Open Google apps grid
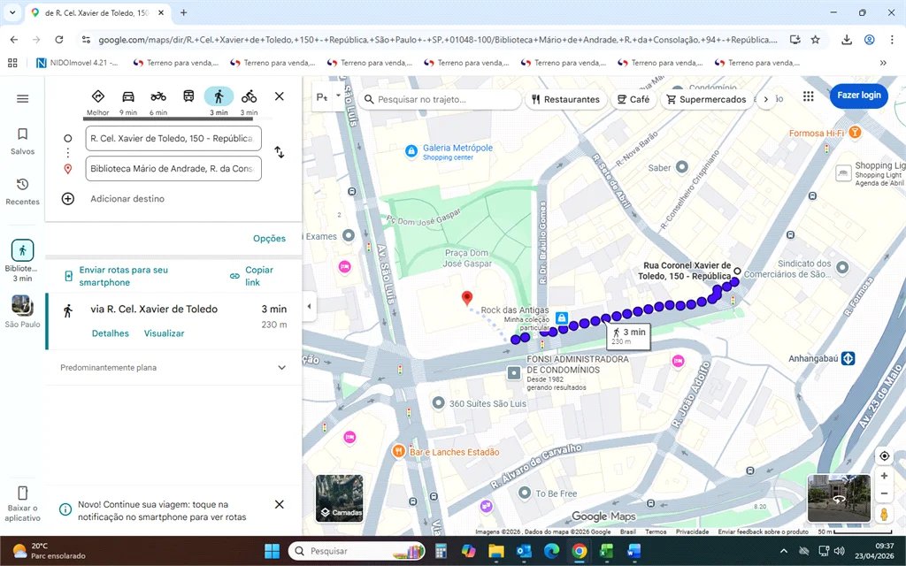Viewport: 906px width, 566px height. (x=809, y=96)
